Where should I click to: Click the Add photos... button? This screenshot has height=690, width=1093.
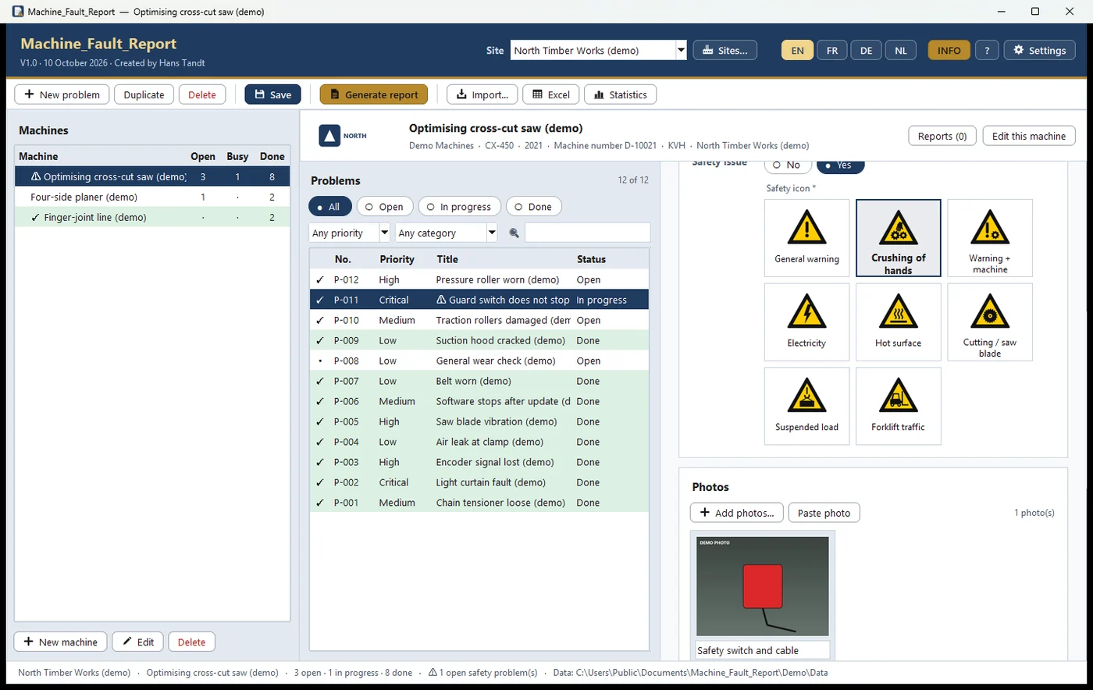point(737,513)
